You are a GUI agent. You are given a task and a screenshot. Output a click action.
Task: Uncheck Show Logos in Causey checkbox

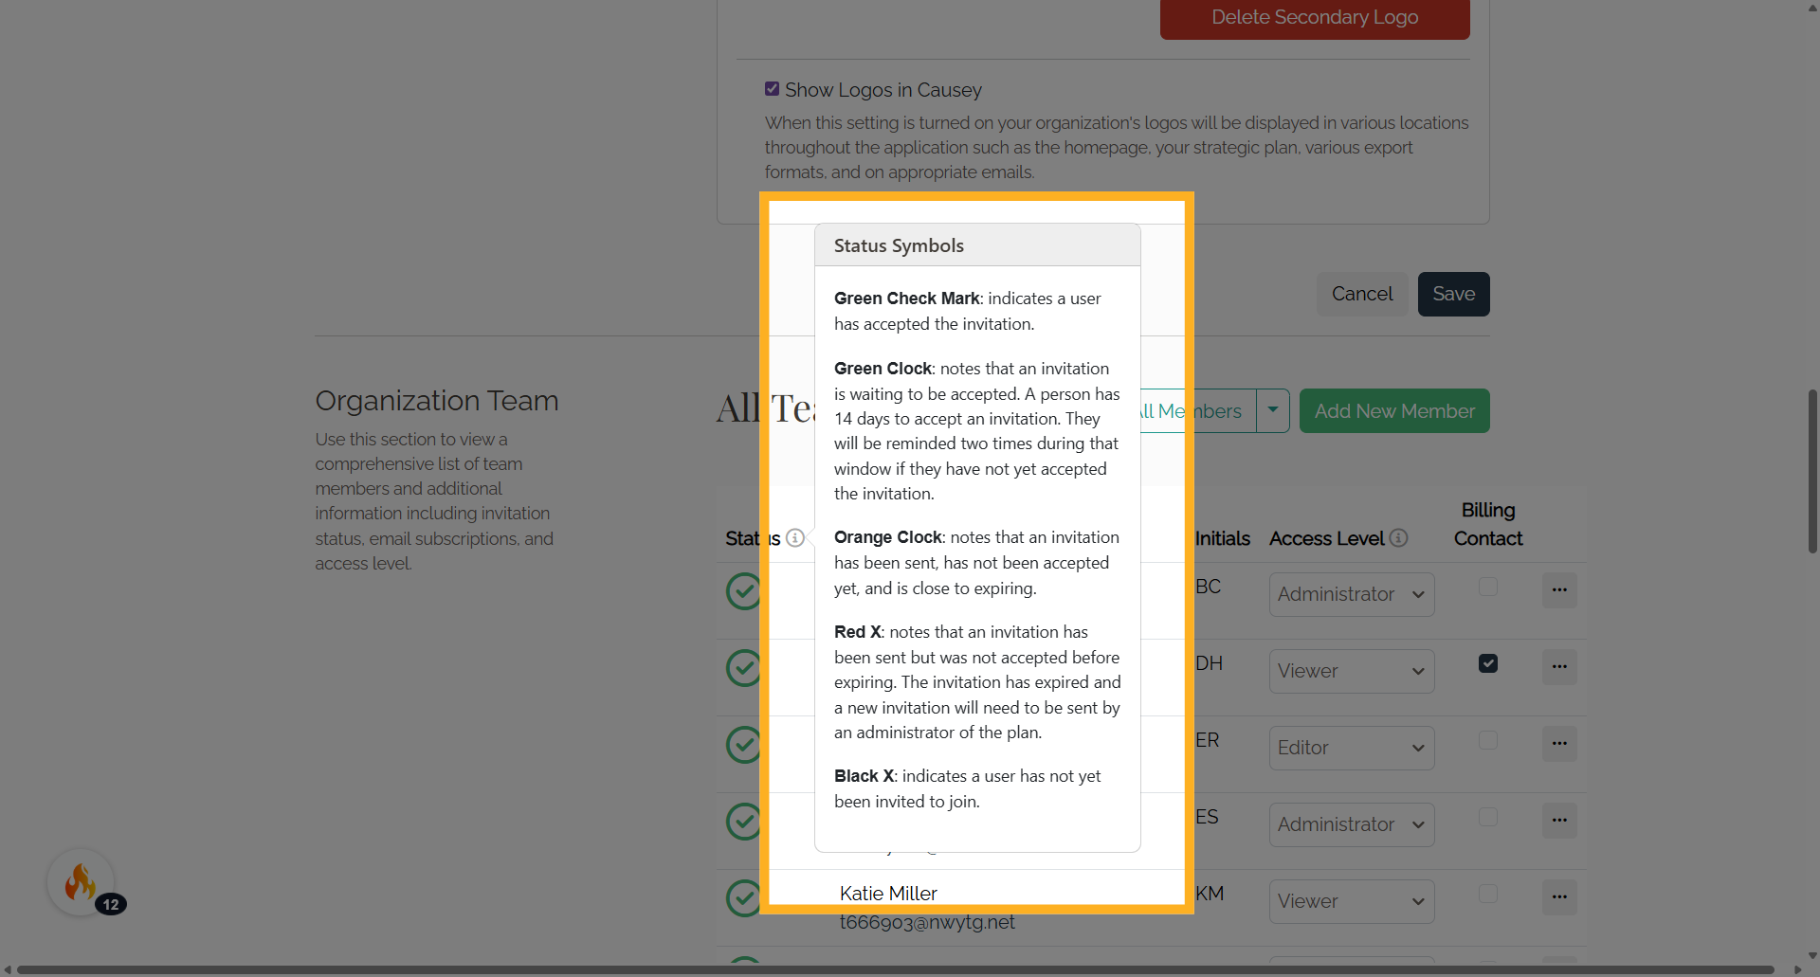(x=772, y=89)
